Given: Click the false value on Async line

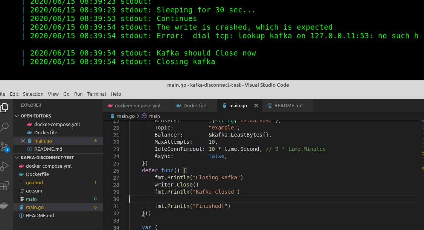Looking at the screenshot, I should [x=216, y=156].
